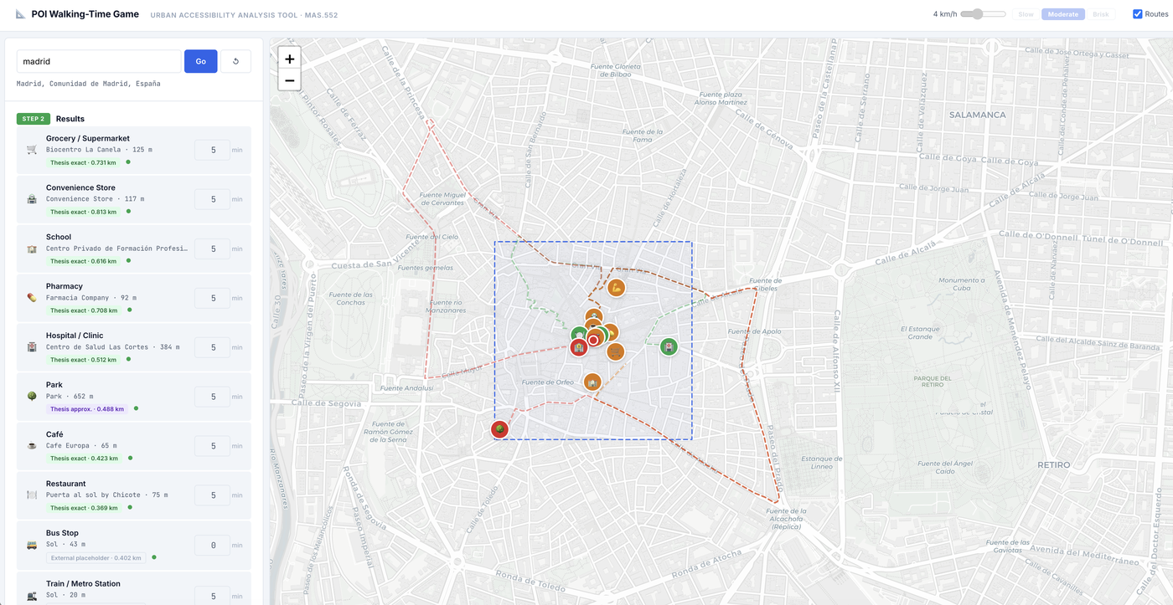Screen dimensions: 1173x605
Task: Uncheck the Routes checkbox
Action: tap(1137, 13)
